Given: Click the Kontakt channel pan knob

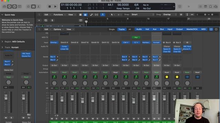Looking at the screenshot, I should tap(157, 83).
